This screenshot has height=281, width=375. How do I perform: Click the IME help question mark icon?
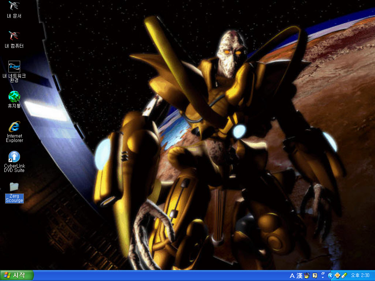tap(315, 276)
